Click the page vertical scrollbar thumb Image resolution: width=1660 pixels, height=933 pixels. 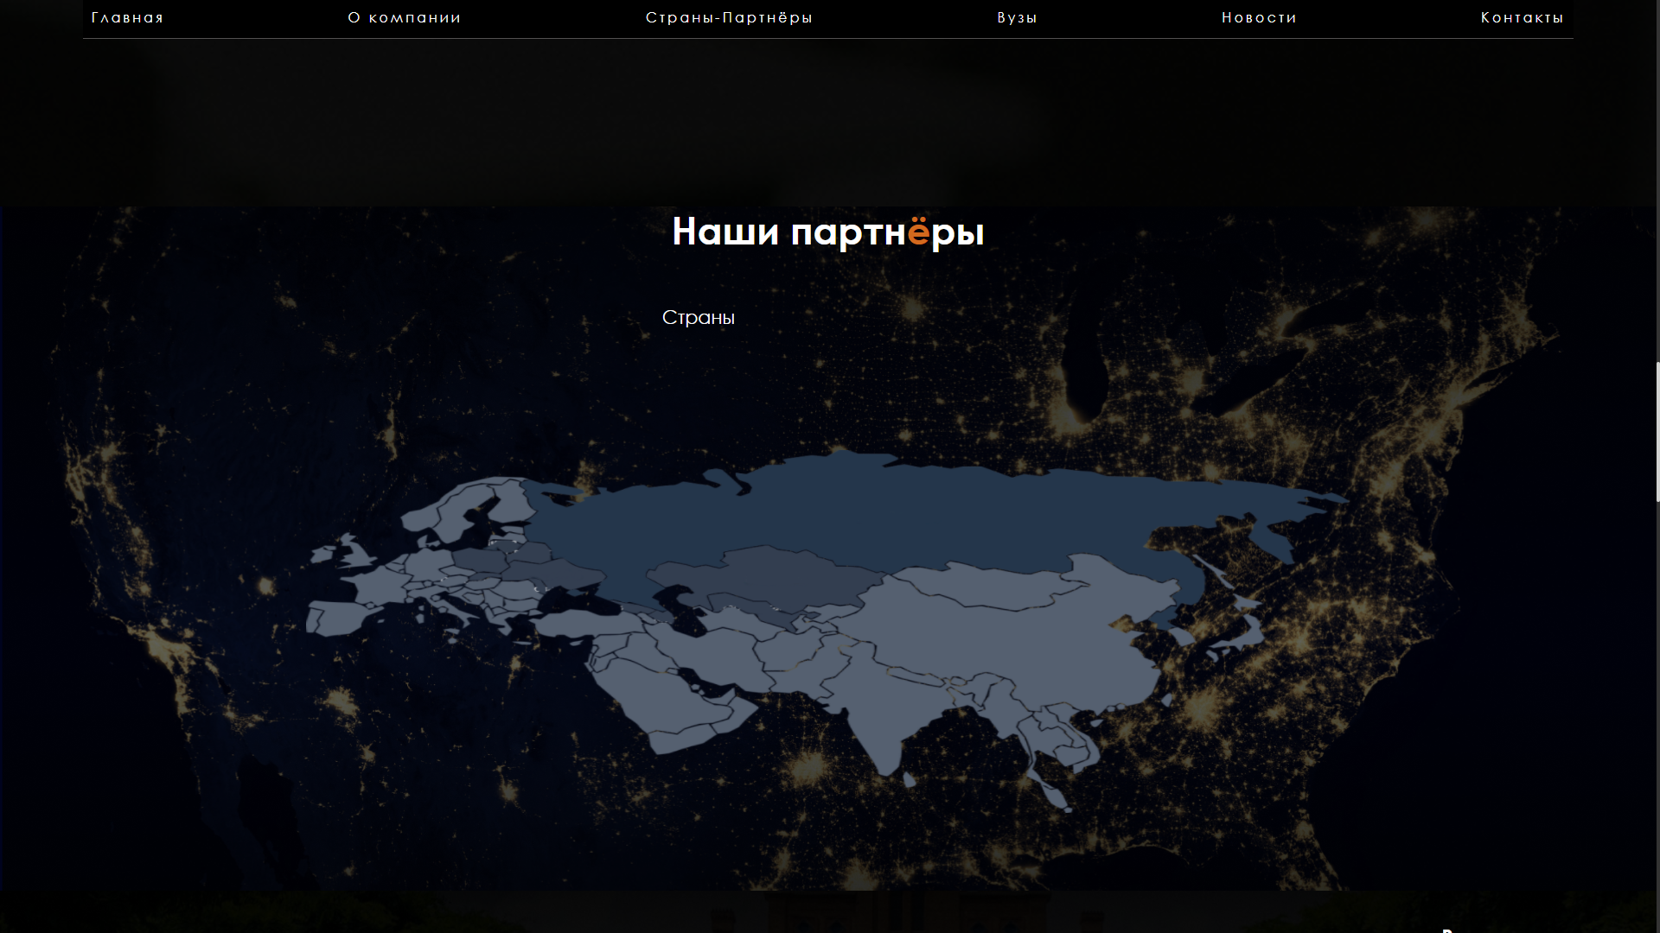click(x=1657, y=432)
